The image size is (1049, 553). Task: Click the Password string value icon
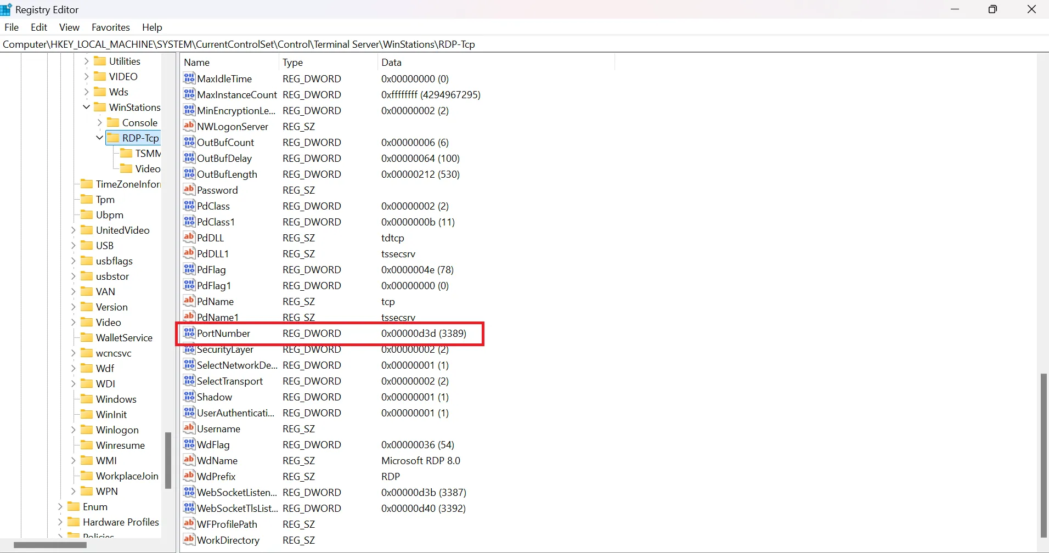(189, 190)
